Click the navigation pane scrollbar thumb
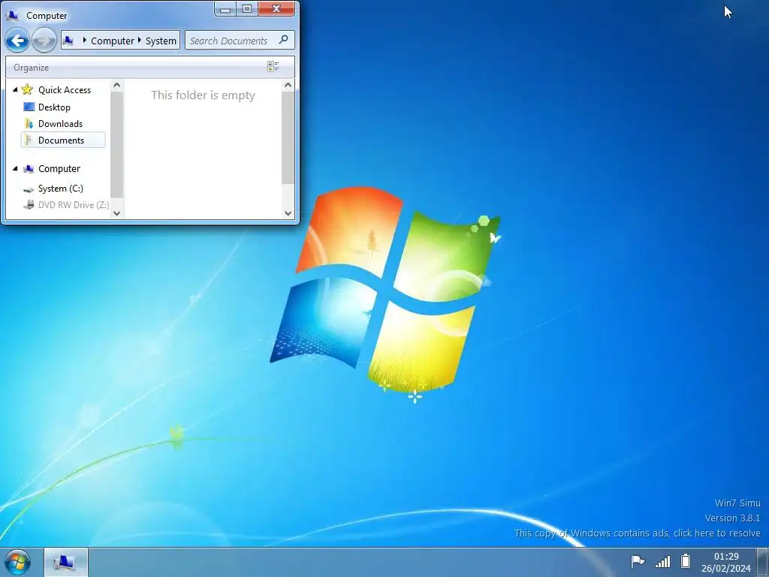This screenshot has height=577, width=769. click(116, 143)
